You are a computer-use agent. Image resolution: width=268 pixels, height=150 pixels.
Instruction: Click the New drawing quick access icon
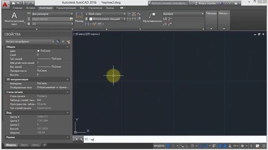pyautogui.click(x=13, y=3)
